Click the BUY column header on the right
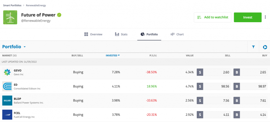The width and height of the screenshot is (270, 122). pyautogui.click(x=265, y=55)
